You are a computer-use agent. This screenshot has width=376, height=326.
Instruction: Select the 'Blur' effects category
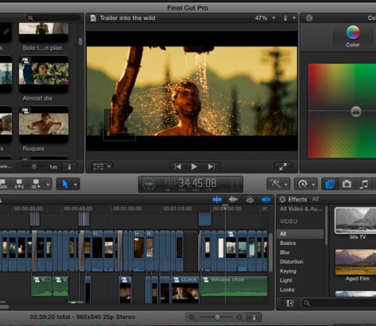[x=284, y=253]
